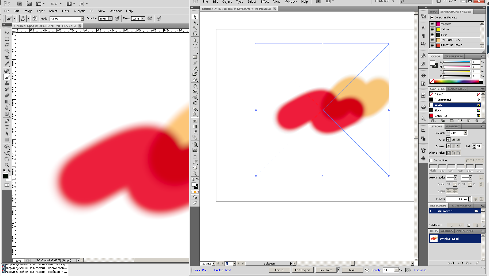489x276 pixels.
Task: Select Photoshop's Gradient tool
Action: tap(7, 102)
